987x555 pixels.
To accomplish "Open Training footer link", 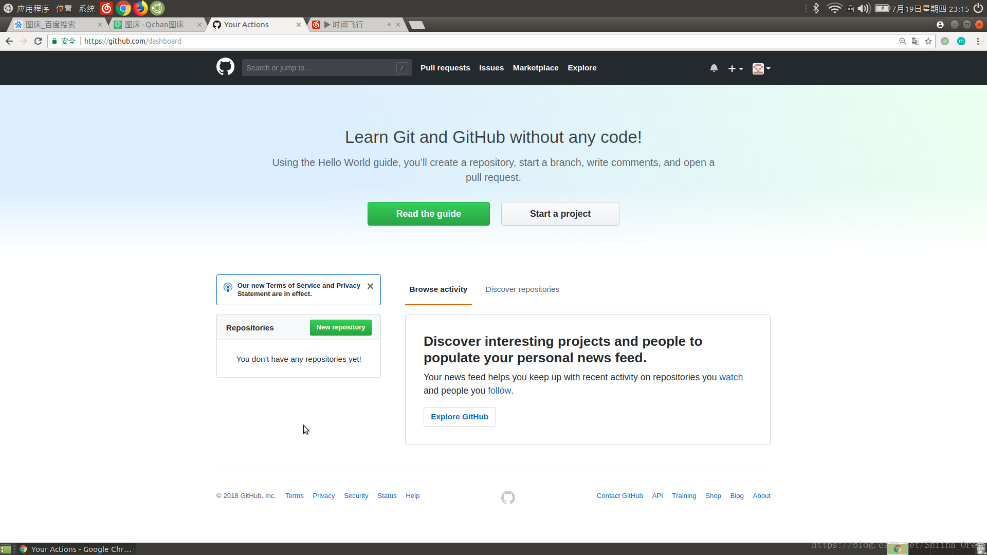I will [x=684, y=496].
